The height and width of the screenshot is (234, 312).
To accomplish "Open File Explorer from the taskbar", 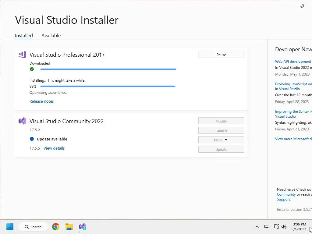I will [69, 227].
